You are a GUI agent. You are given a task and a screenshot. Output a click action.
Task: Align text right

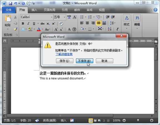(93, 23)
